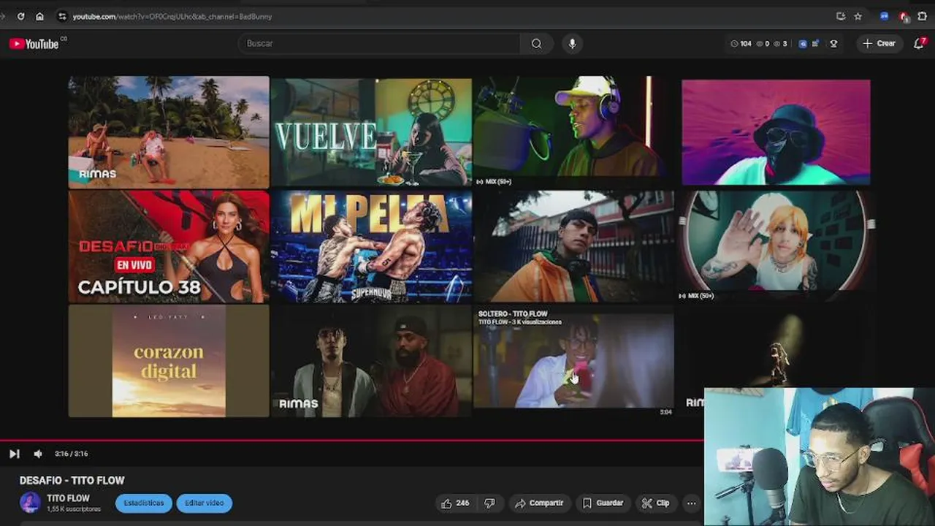Open the more actions three-dot menu
The width and height of the screenshot is (935, 526).
pos(691,503)
